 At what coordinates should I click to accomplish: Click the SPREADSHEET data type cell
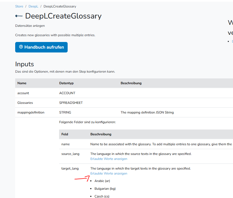[71, 103]
